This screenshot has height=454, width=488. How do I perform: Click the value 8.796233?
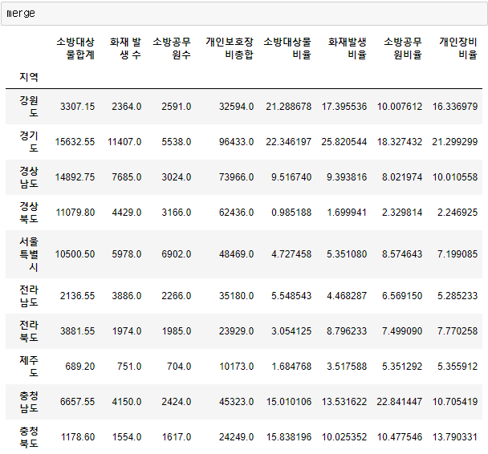tap(347, 331)
